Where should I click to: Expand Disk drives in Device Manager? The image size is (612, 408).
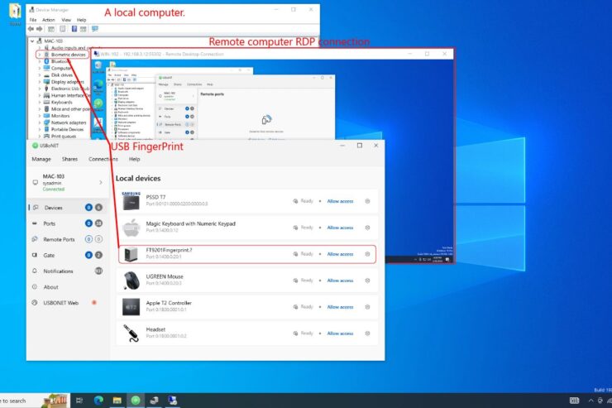40,75
